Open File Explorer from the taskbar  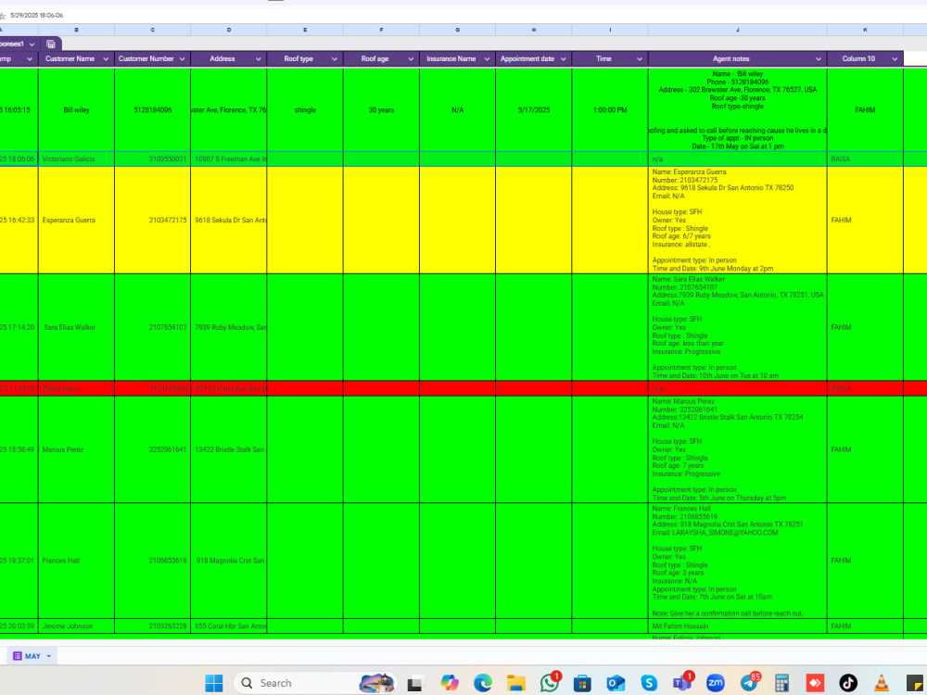coord(515,683)
